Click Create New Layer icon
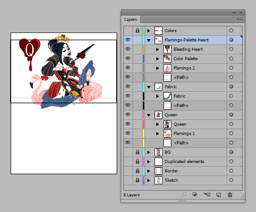 [x=219, y=195]
